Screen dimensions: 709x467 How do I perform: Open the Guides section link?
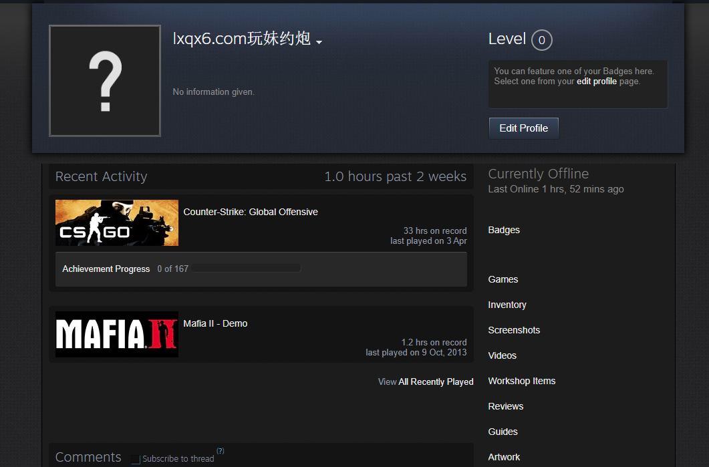503,432
